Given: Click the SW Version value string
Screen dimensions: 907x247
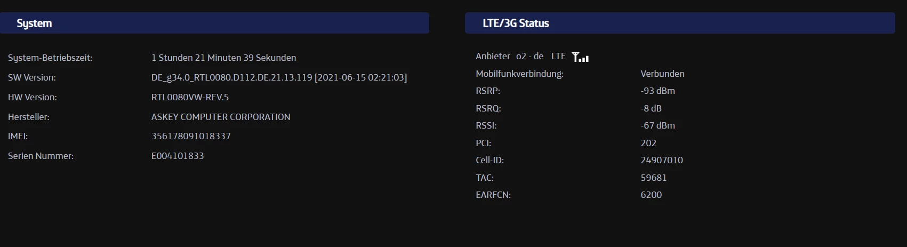Looking at the screenshot, I should [x=279, y=77].
